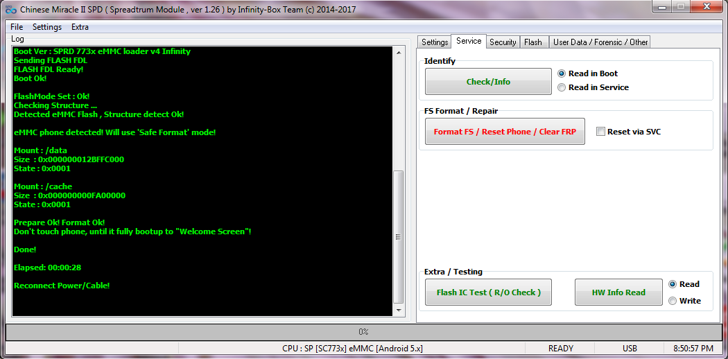Click 'eMMC phone detected!' Safe Format log line
This screenshot has width=728, height=359.
click(x=114, y=132)
